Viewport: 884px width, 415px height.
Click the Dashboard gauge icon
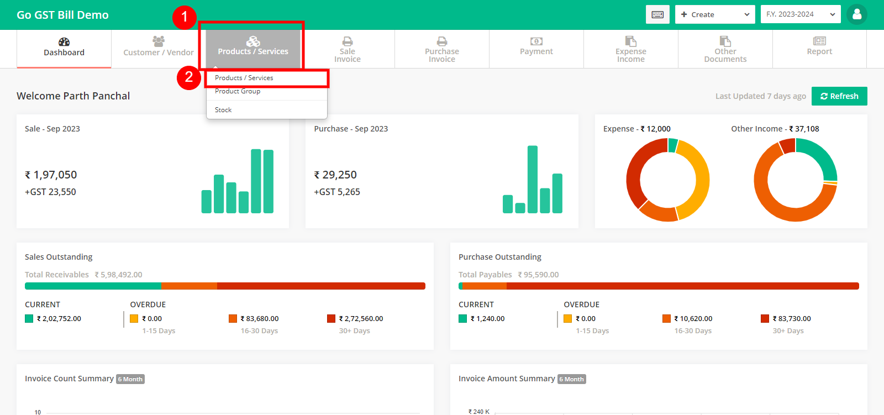(x=64, y=41)
